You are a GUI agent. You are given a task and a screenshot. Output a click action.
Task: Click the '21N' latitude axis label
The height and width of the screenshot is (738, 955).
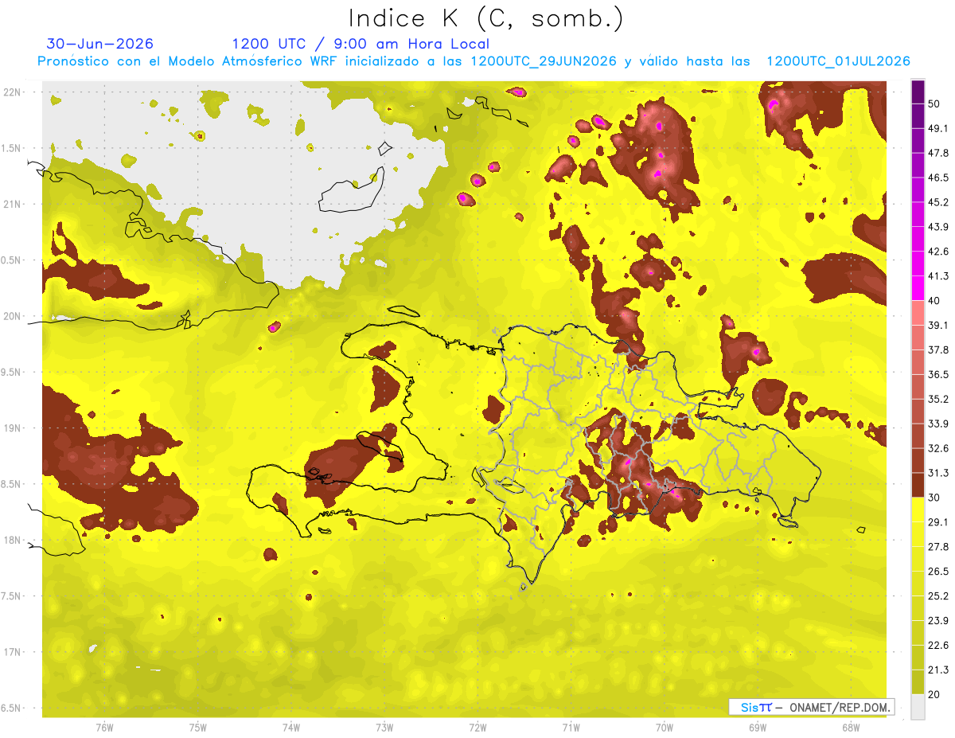[13, 205]
